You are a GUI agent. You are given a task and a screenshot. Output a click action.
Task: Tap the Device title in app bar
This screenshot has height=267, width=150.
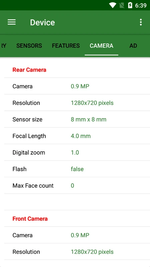[43, 22]
